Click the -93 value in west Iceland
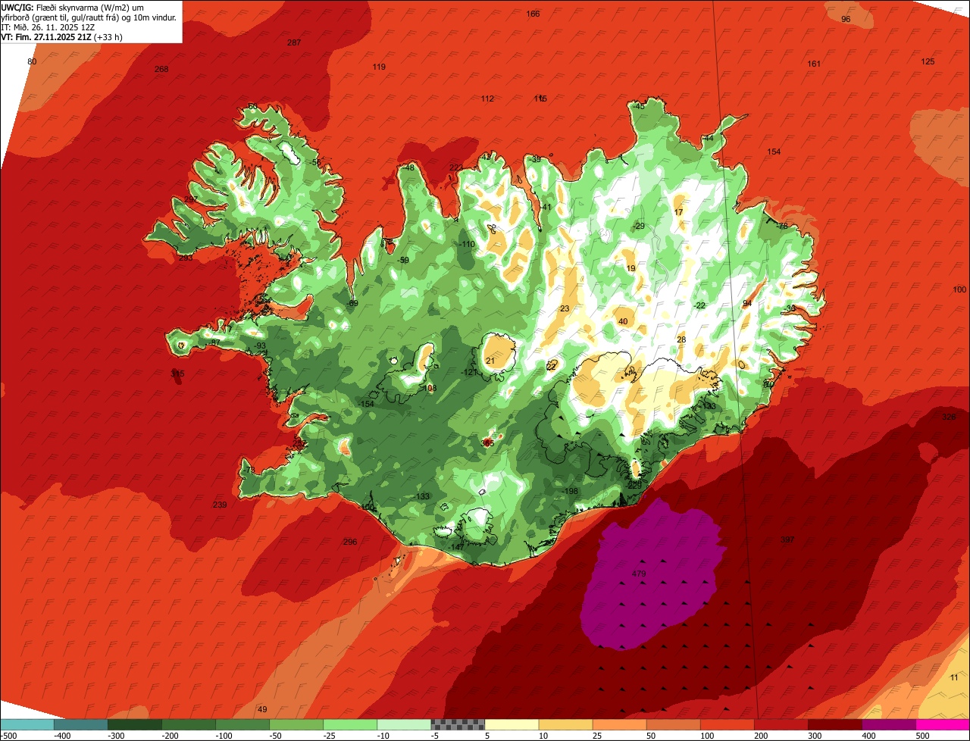Image resolution: width=970 pixels, height=741 pixels. tap(259, 345)
